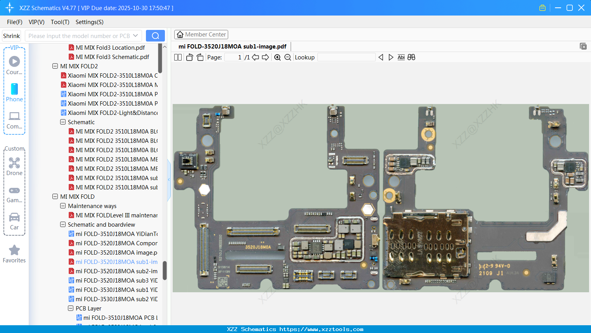Type a page number in the Page field

click(x=233, y=57)
